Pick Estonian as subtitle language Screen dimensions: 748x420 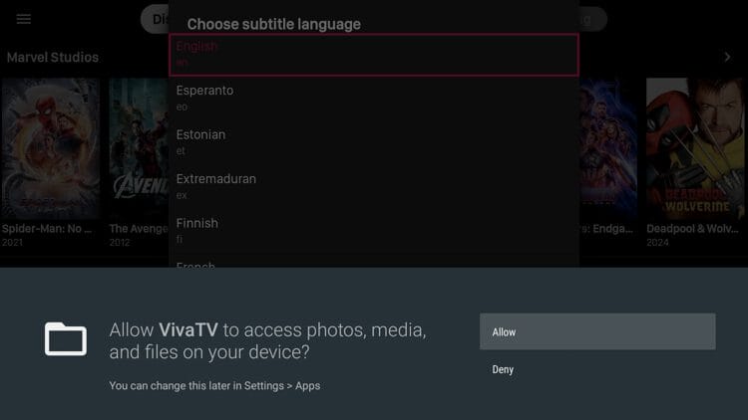(x=373, y=141)
